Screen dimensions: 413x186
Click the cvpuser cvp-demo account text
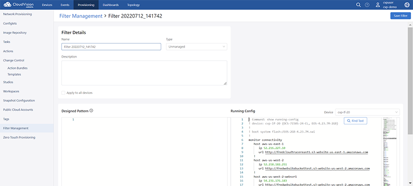pyautogui.click(x=390, y=5)
